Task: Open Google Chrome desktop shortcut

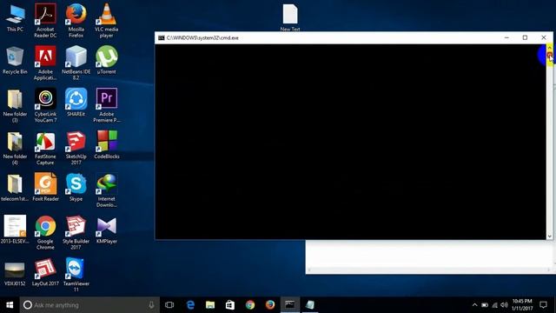Action: (45, 232)
